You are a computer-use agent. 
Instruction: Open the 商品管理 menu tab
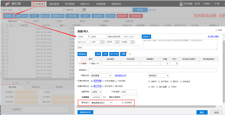coord(54,4)
